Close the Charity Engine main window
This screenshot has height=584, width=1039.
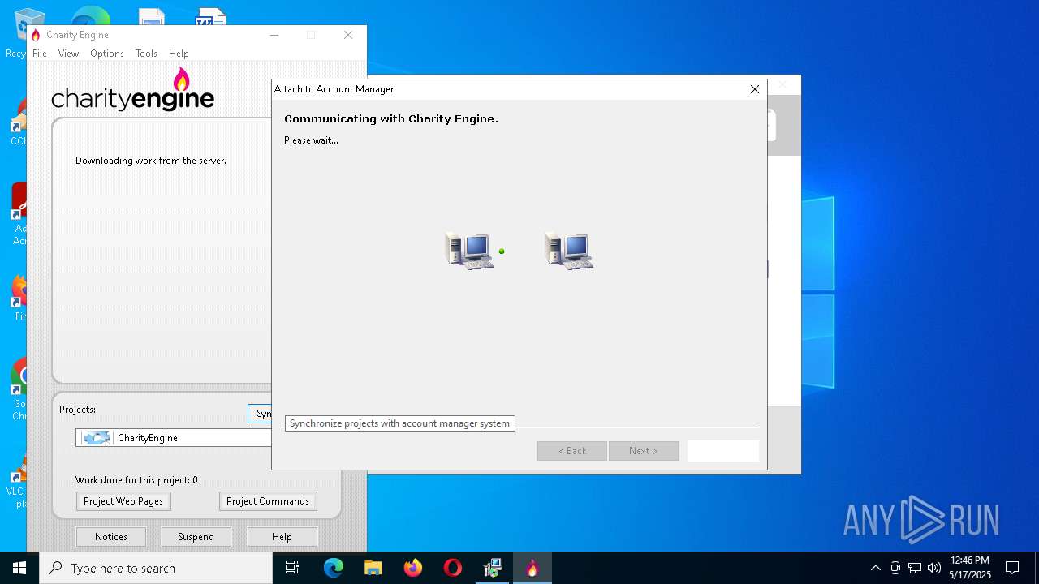pos(348,35)
